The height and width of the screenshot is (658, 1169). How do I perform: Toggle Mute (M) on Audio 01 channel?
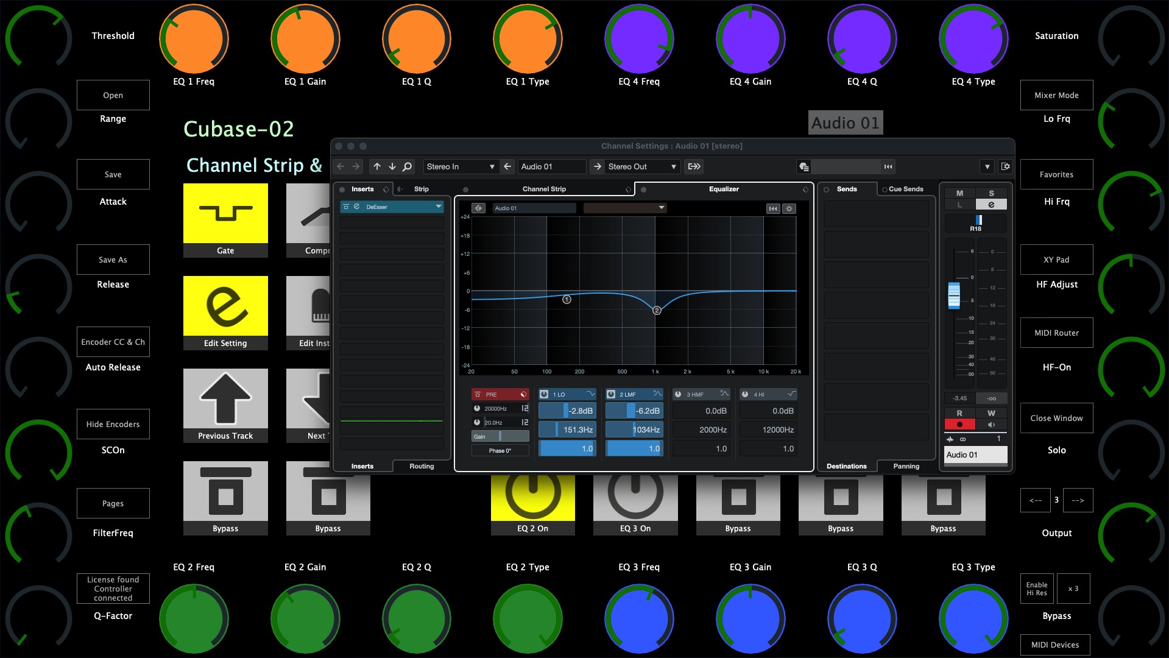(x=960, y=193)
